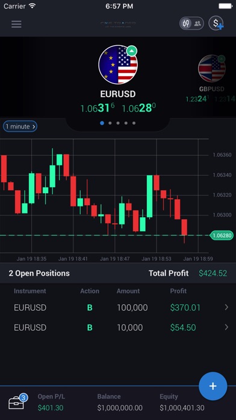Image resolution: width=236 pixels, height=420 pixels.
Task: Tap the deposit funds dollar icon
Action: [x=216, y=24]
